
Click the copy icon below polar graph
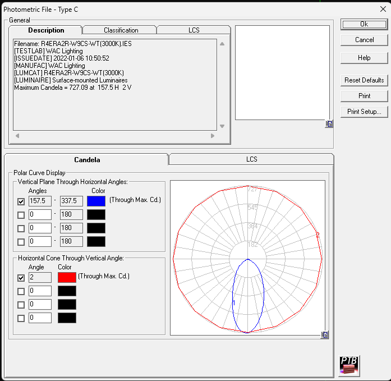click(x=325, y=335)
